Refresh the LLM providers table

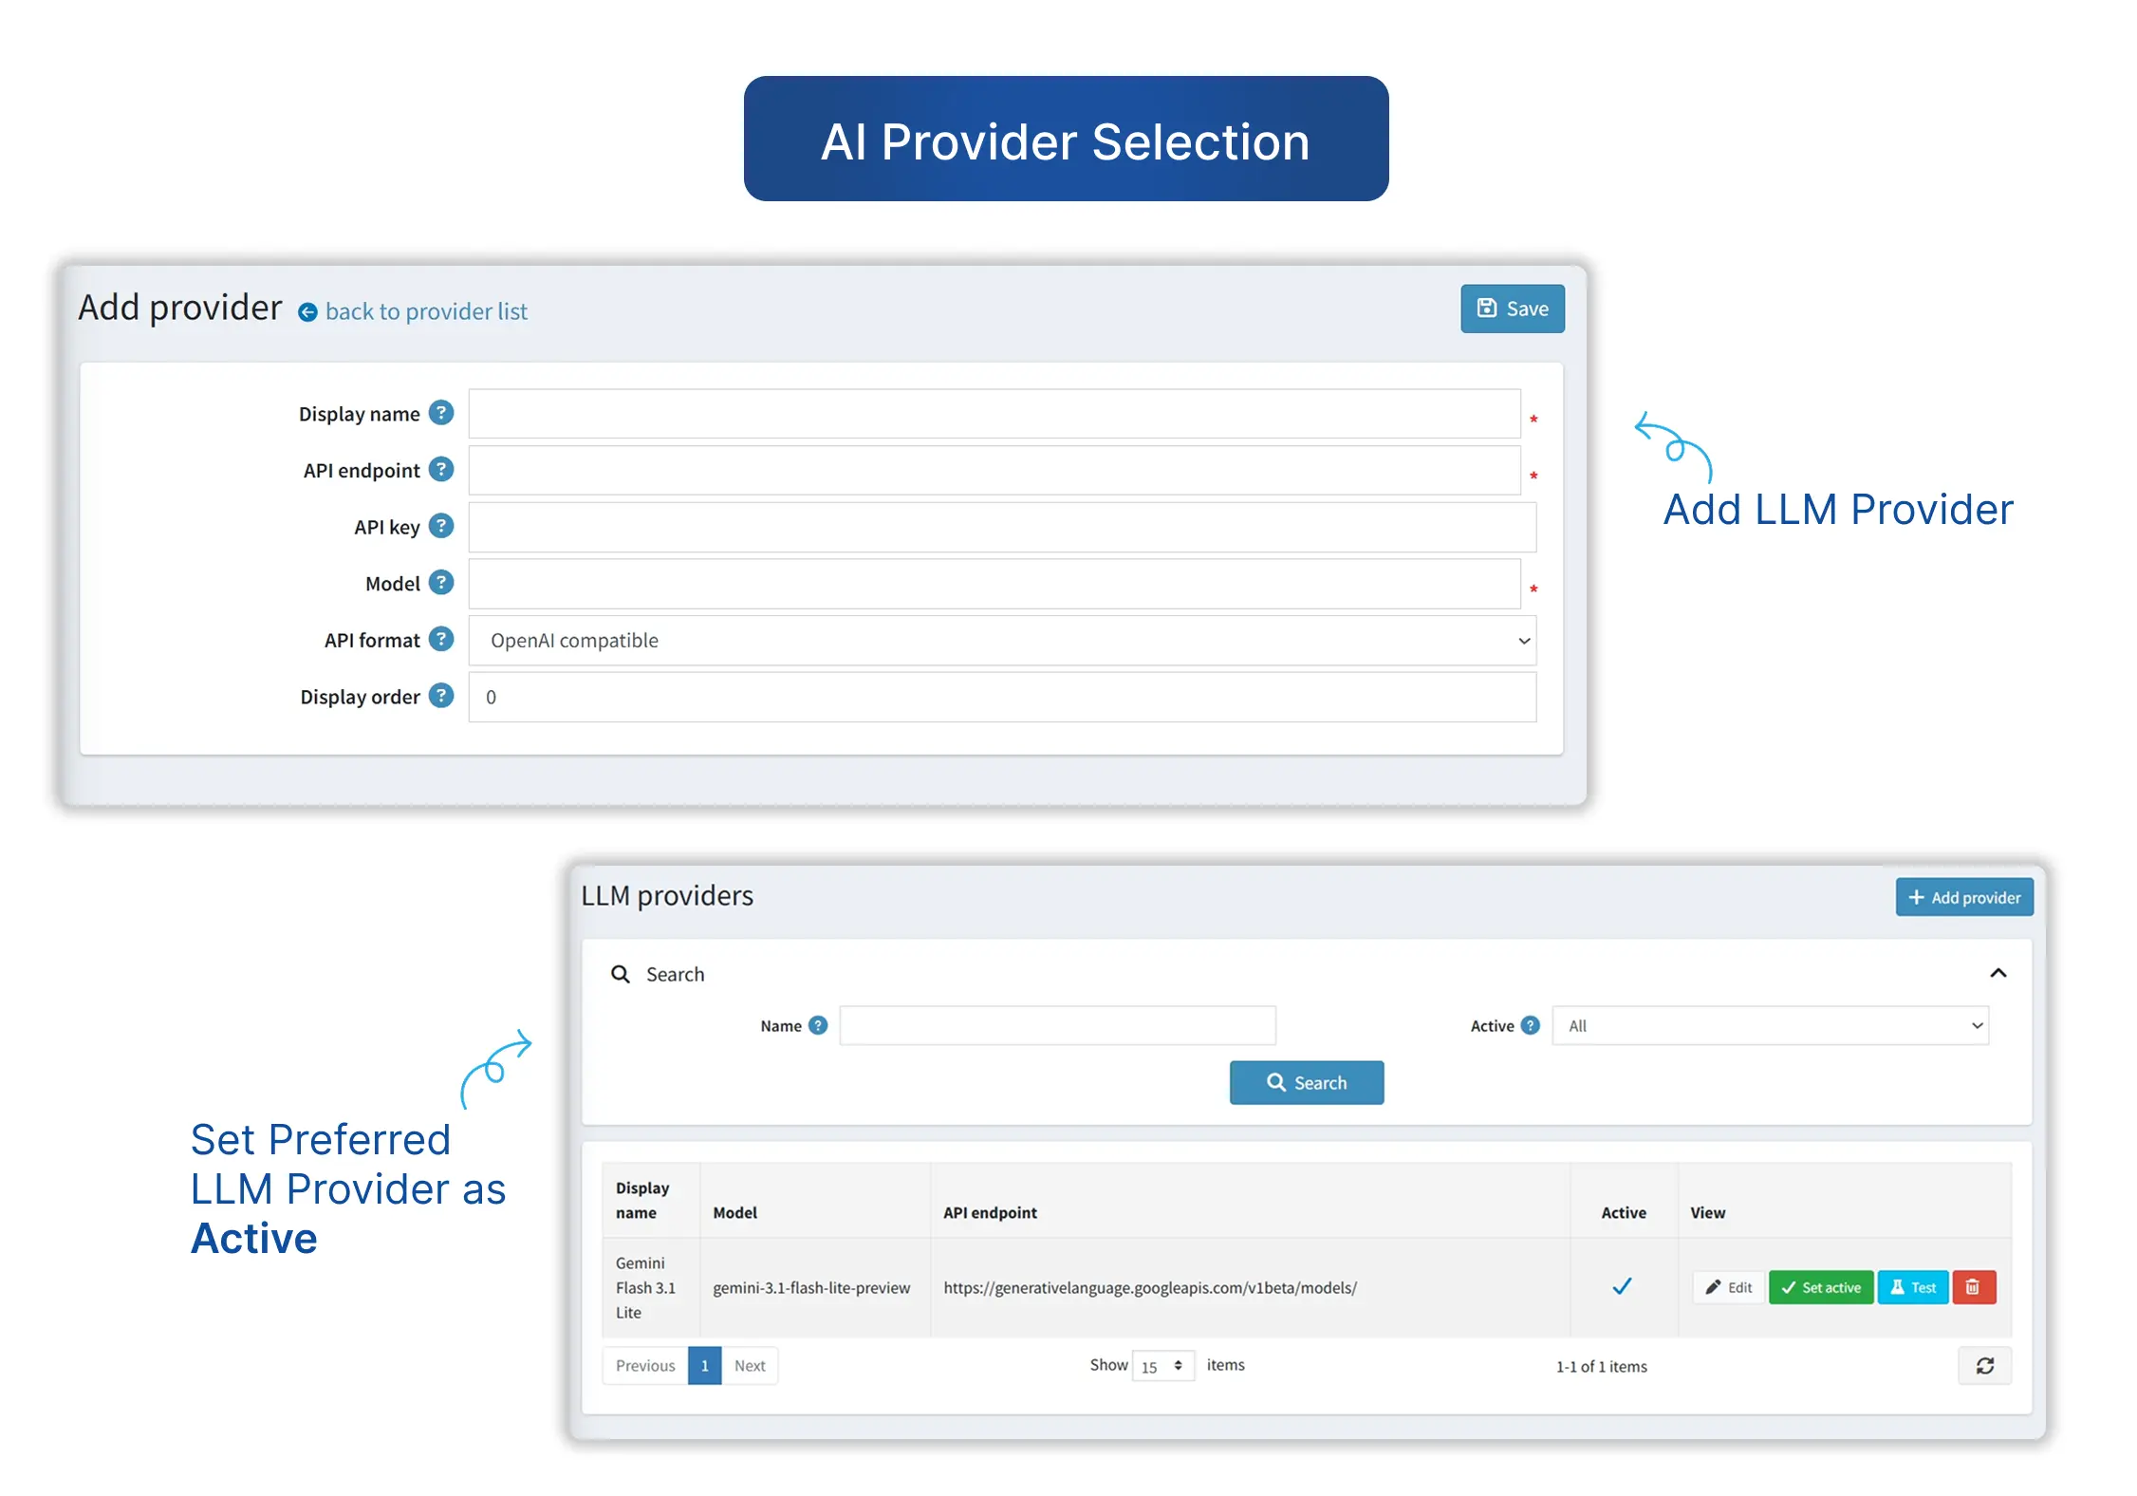(1984, 1366)
